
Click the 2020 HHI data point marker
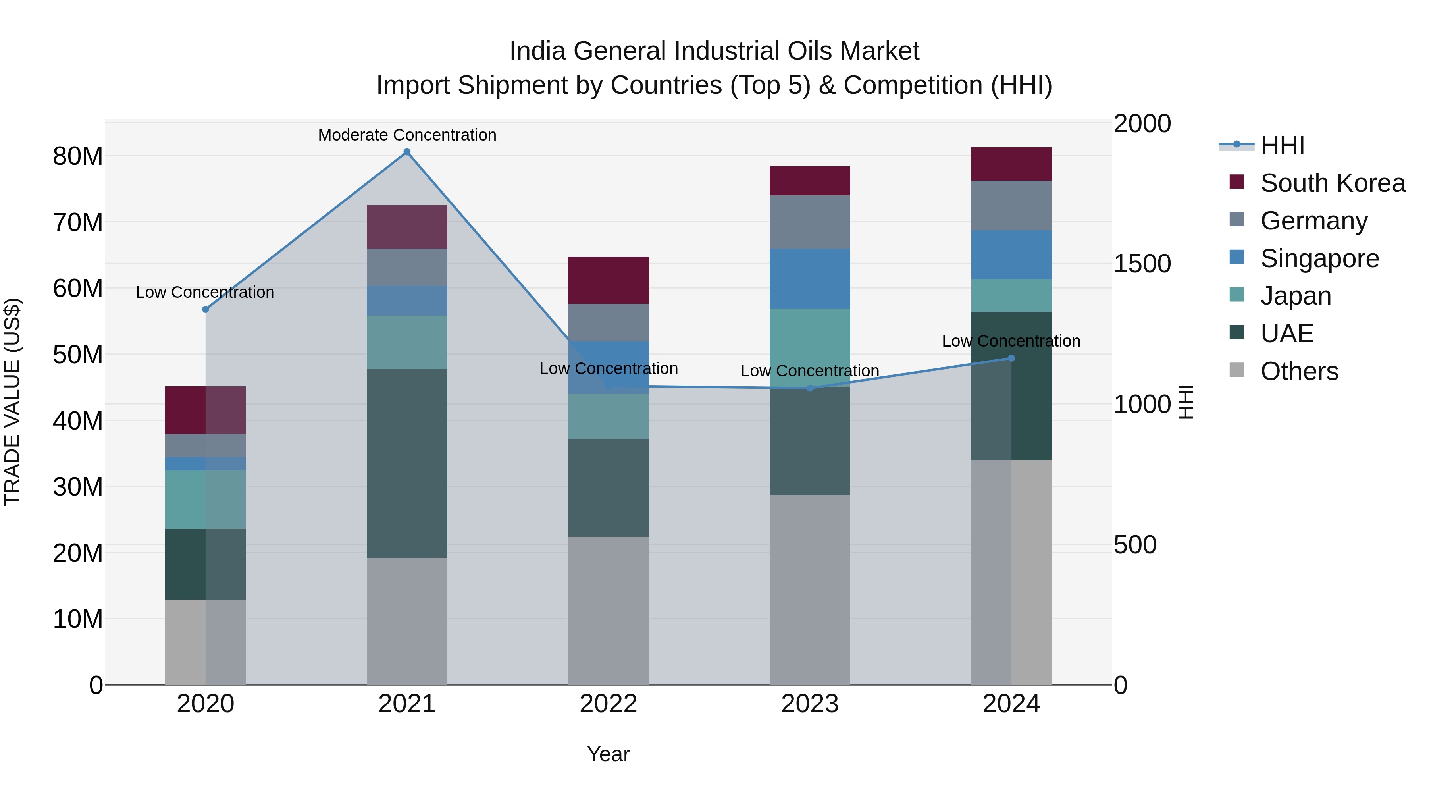point(206,309)
